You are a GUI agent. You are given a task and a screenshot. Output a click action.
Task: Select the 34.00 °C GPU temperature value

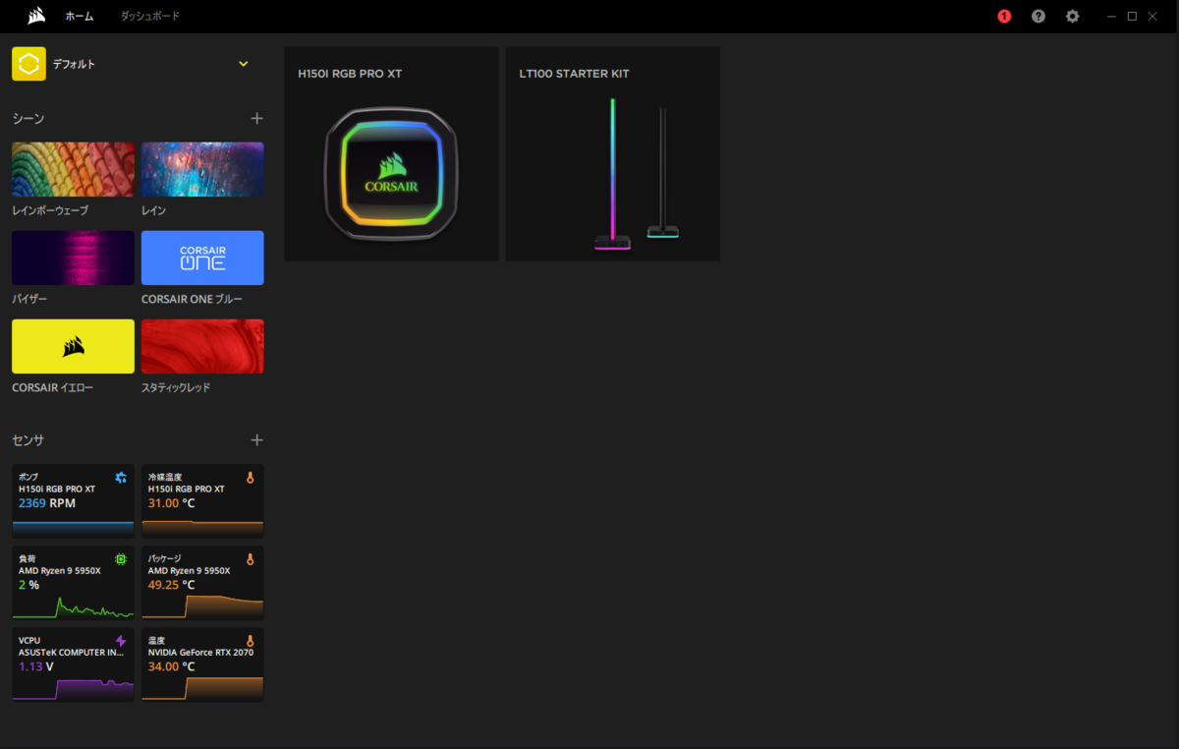172,666
